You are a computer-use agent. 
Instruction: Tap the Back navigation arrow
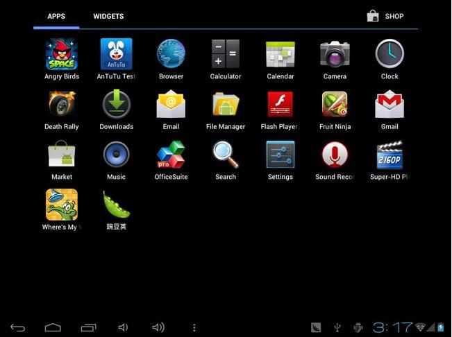click(17, 327)
